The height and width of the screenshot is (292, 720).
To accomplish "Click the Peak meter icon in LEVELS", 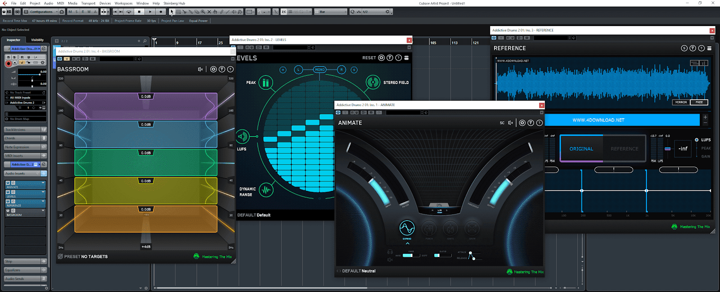I will click(265, 83).
